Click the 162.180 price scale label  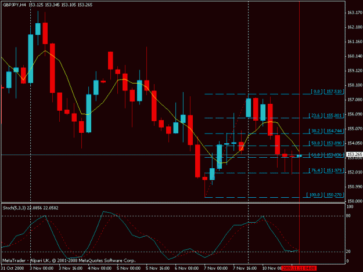coord(355,27)
